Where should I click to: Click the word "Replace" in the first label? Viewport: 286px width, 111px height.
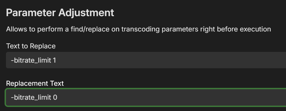point(42,46)
